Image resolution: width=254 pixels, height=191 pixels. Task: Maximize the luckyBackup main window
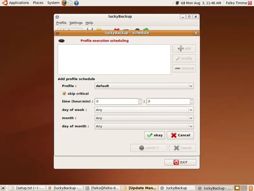189,17
